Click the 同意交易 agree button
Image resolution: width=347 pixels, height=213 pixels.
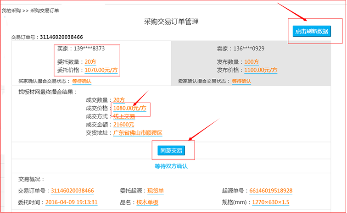coord(171,150)
